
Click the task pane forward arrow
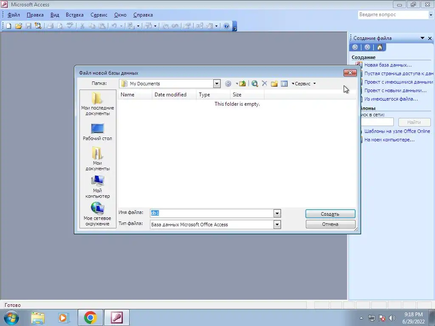pyautogui.click(x=367, y=47)
